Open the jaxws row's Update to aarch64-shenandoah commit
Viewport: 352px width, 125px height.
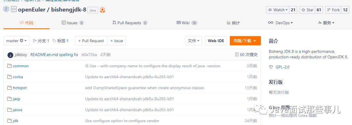pyautogui.click(x=129, y=110)
